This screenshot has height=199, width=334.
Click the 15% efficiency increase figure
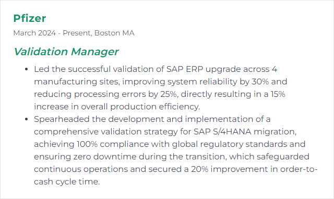pyautogui.click(x=278, y=94)
